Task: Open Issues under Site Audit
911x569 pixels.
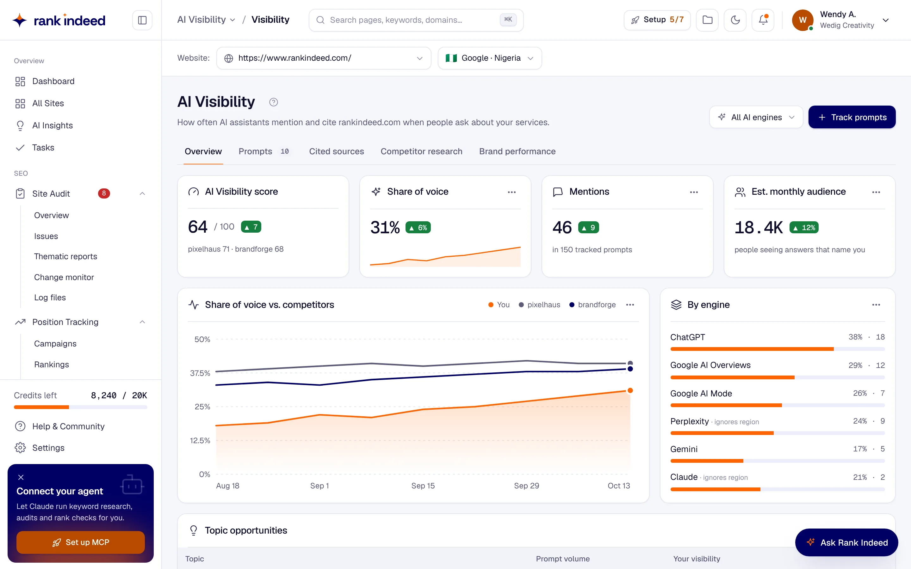Action: (46, 236)
